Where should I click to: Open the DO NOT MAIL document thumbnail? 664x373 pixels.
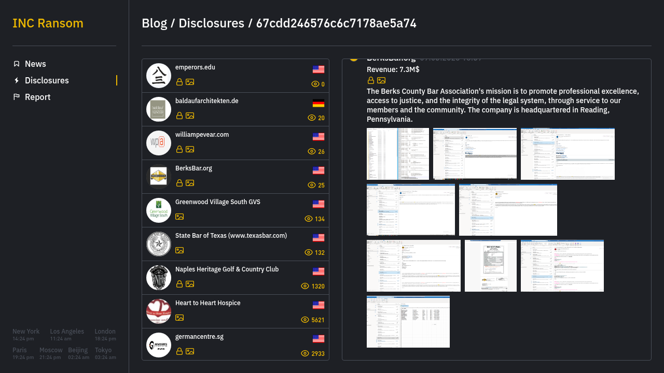pos(491,266)
